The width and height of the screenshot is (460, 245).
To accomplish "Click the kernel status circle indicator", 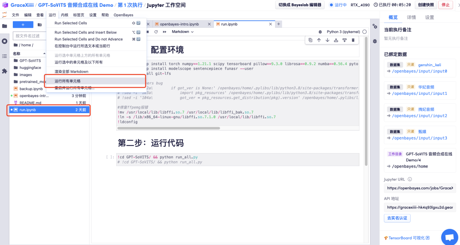I will pos(364,31).
